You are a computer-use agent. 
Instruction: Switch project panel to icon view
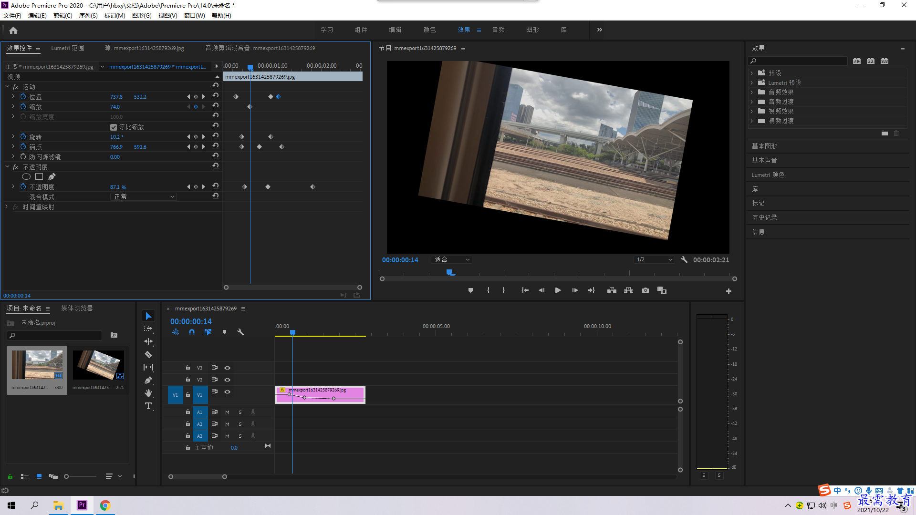[39, 476]
